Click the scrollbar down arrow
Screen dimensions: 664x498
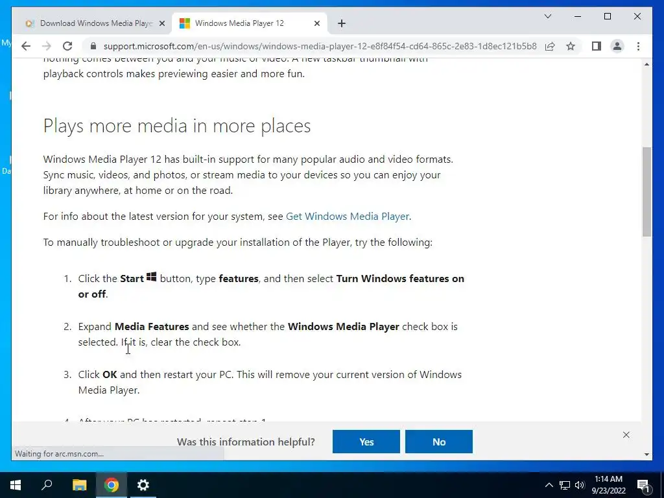tap(646, 455)
